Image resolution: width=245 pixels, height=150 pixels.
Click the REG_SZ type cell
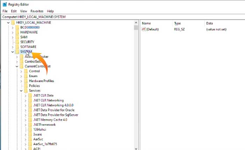coord(179,29)
